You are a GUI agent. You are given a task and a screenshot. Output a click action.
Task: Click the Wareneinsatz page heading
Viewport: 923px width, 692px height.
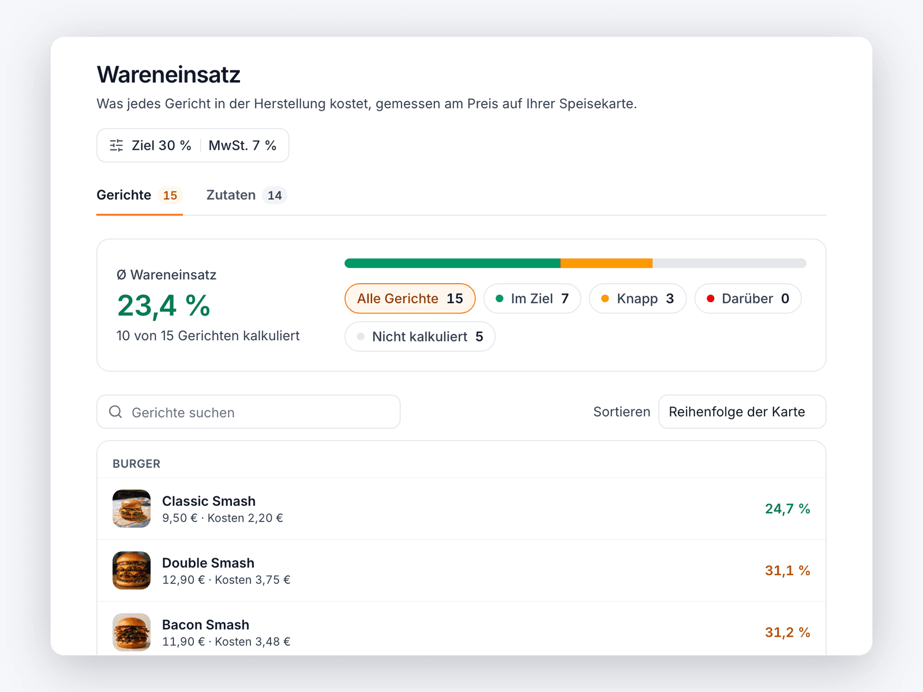pyautogui.click(x=168, y=75)
